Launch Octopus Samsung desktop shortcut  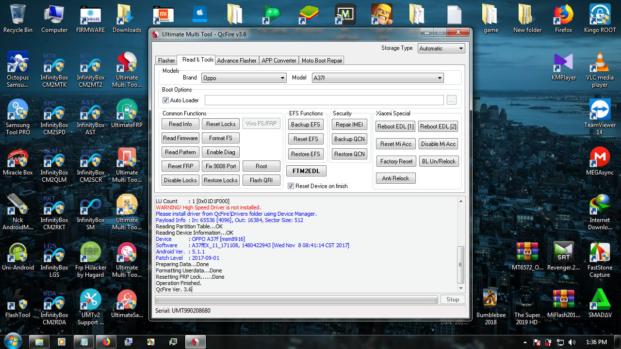[x=18, y=70]
